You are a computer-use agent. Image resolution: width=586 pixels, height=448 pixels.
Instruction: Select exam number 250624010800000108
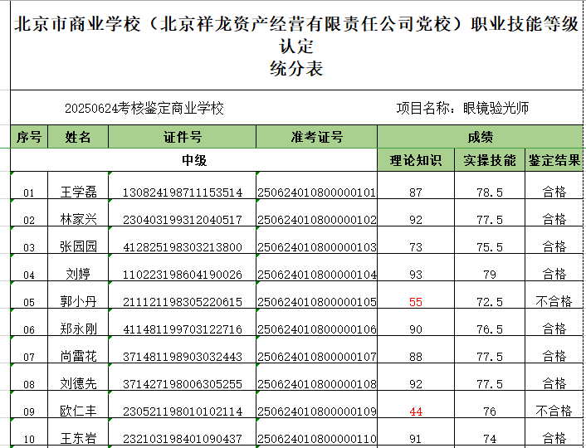click(x=316, y=384)
